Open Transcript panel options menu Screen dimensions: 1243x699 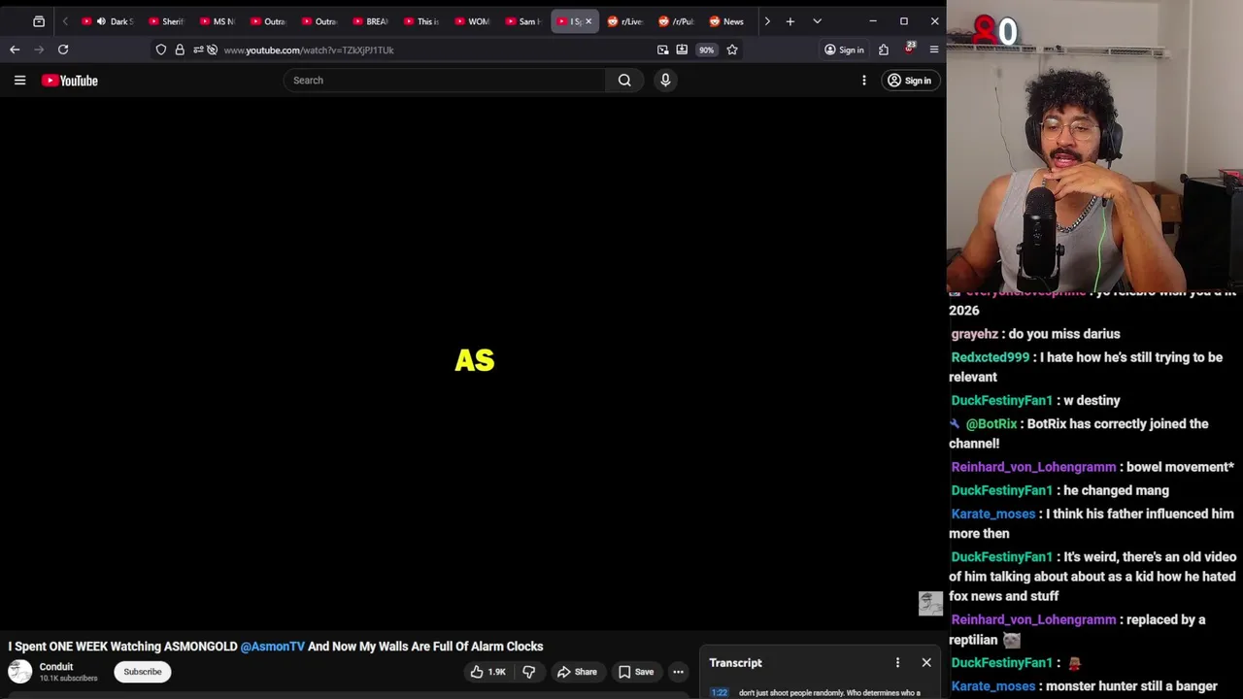(x=897, y=663)
